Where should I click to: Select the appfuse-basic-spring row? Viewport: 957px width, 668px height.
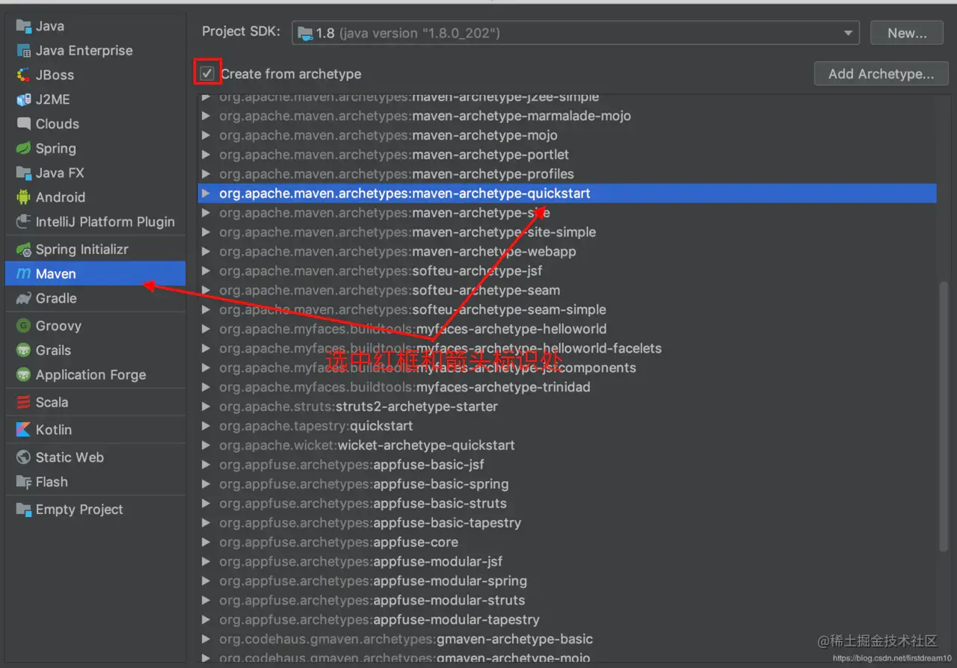(x=567, y=484)
